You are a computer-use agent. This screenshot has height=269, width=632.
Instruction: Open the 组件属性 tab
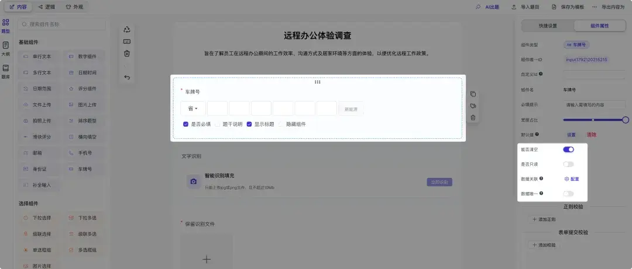[x=599, y=26]
